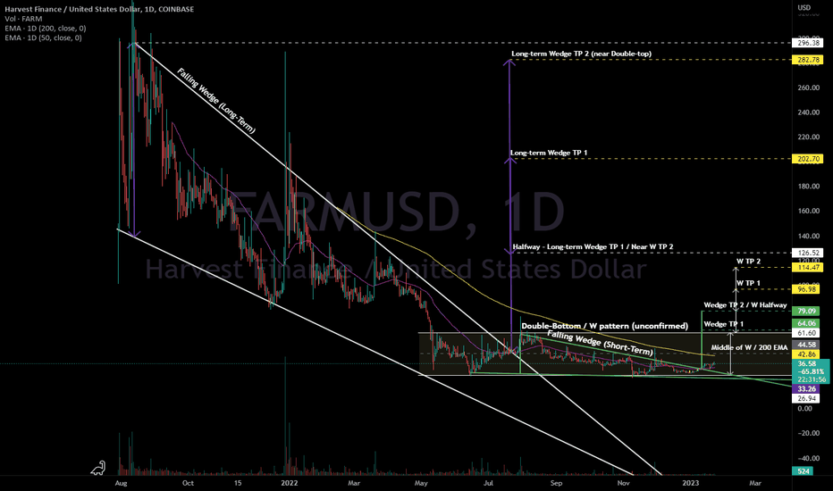The width and height of the screenshot is (833, 491).
Task: Click the 44.58 price label
Action: [x=807, y=345]
